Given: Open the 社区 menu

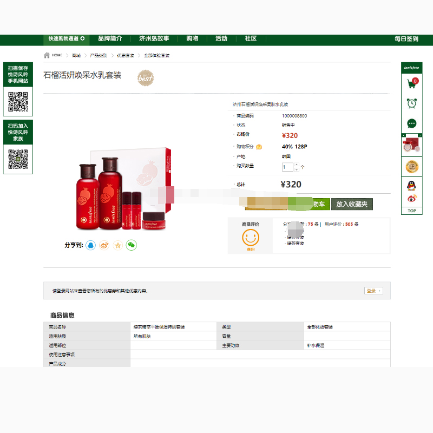Looking at the screenshot, I should pos(251,38).
